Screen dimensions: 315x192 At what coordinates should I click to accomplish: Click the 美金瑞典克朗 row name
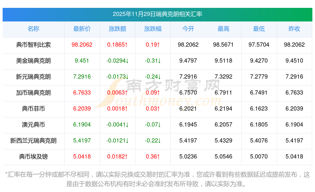click(33, 61)
